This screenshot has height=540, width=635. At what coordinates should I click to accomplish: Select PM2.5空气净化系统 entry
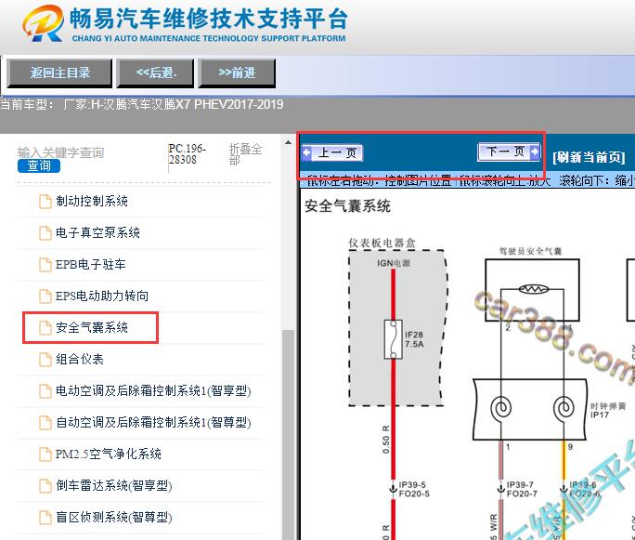pos(109,454)
